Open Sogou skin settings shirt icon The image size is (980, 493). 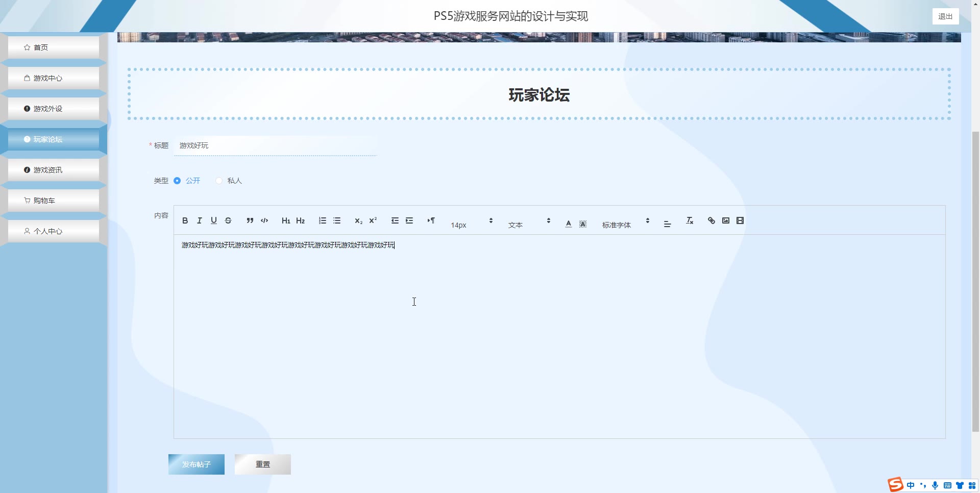point(960,485)
